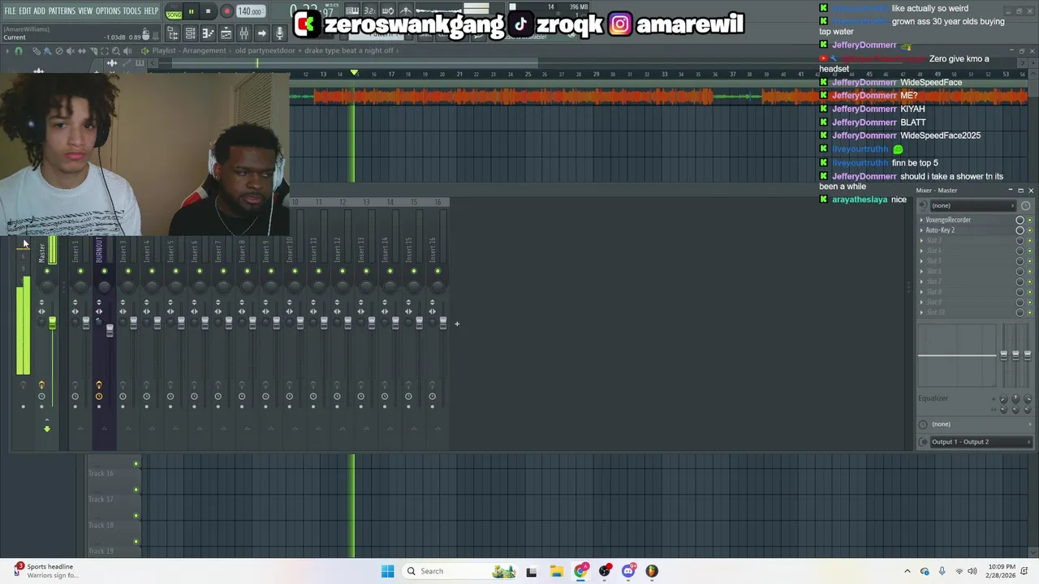Viewport: 1039px width, 584px height.
Task: Click the 140.000 tempo field
Action: (250, 11)
